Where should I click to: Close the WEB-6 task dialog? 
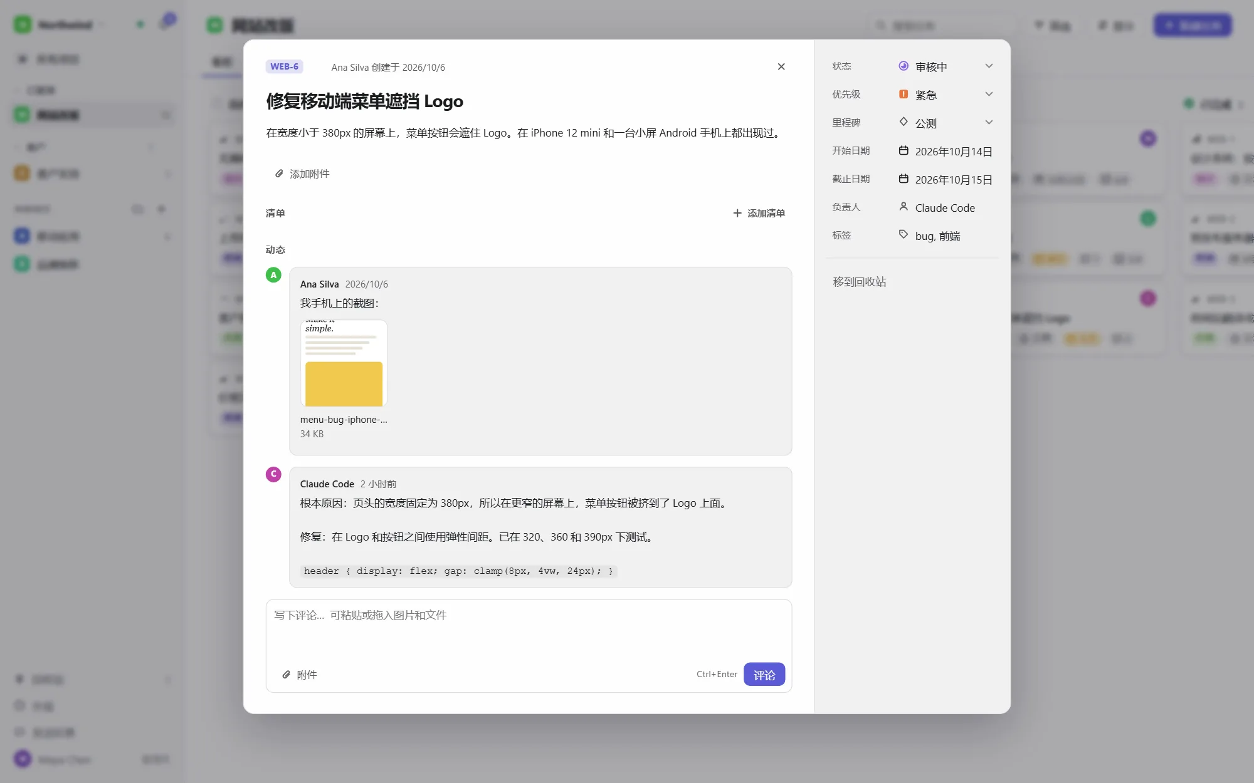coord(781,66)
